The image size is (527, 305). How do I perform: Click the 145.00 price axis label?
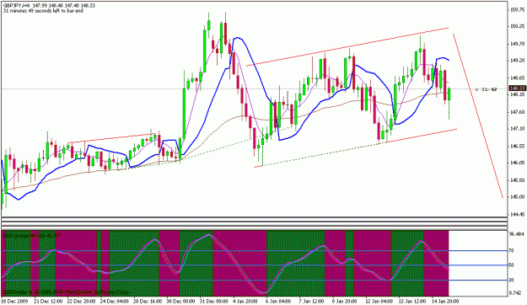(x=517, y=197)
